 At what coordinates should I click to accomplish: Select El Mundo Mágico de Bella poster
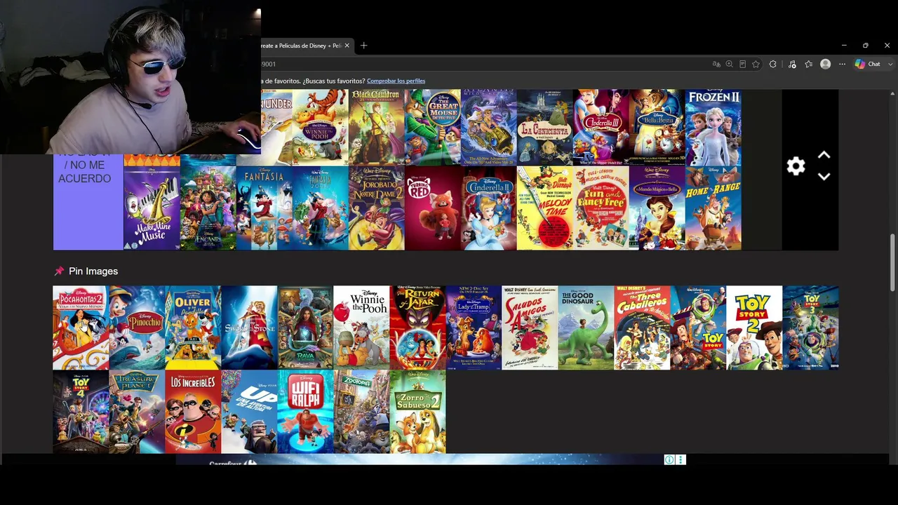pyautogui.click(x=657, y=208)
